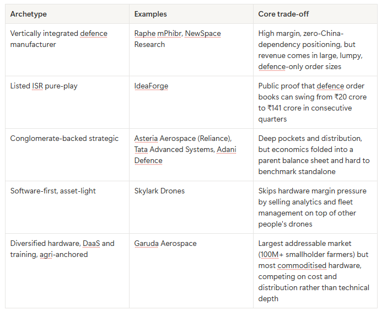Click the underlined word DaaS

pyautogui.click(x=92, y=243)
